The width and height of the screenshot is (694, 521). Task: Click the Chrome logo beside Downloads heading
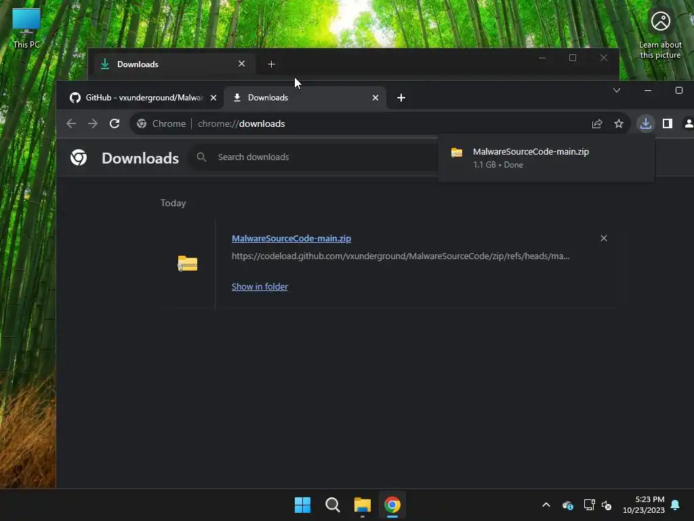coord(79,157)
